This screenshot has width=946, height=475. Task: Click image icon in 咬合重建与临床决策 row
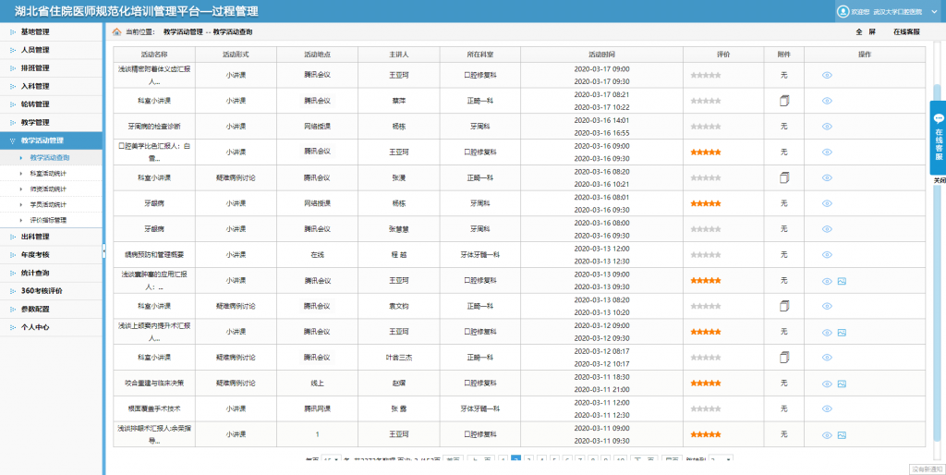click(x=842, y=384)
